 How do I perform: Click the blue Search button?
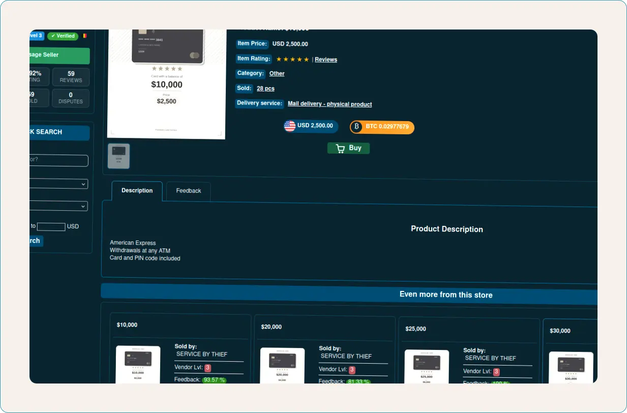coord(36,241)
